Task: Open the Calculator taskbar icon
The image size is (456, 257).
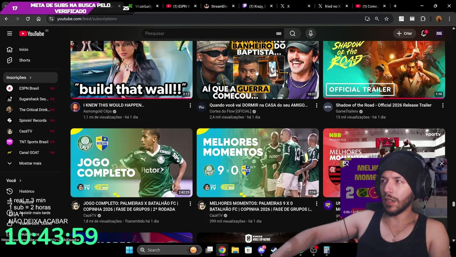Action: [327, 250]
